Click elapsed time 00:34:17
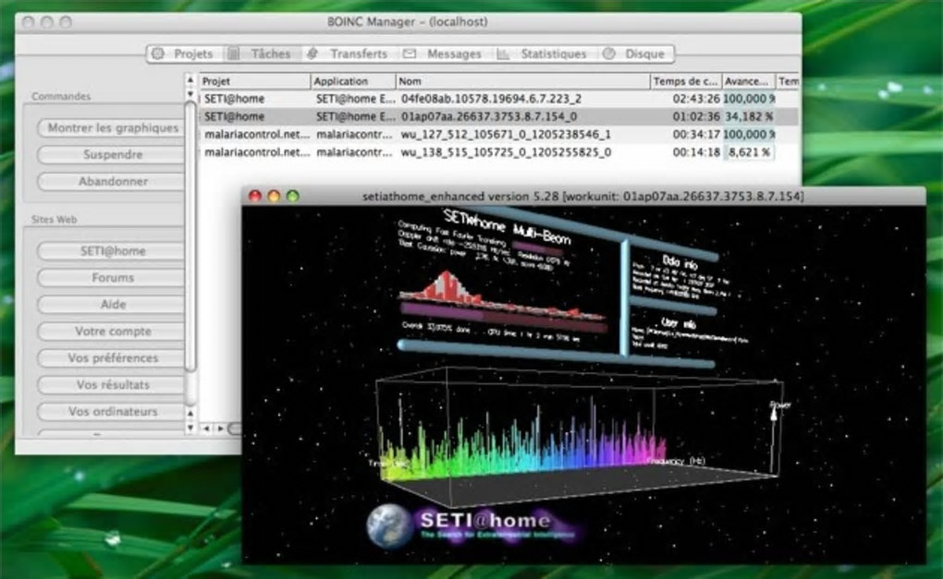Viewport: 943px width, 579px height. pyautogui.click(x=696, y=135)
